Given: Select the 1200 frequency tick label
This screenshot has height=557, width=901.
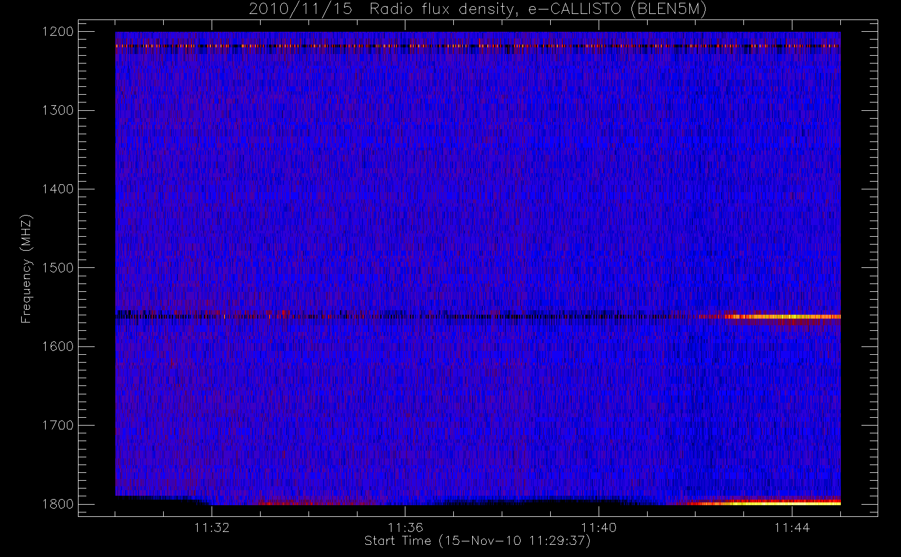Looking at the screenshot, I should point(58,32).
